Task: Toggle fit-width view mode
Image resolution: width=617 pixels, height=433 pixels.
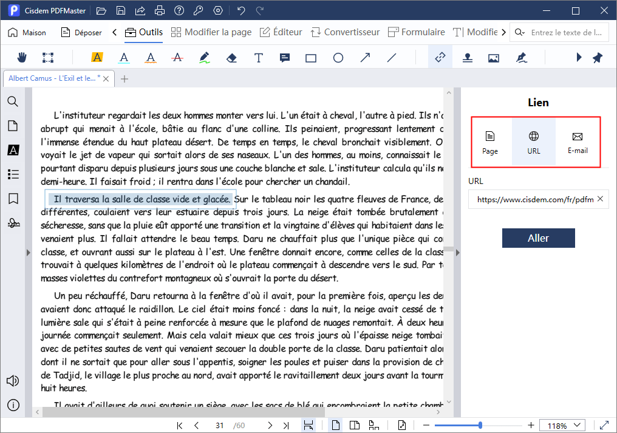Action: click(x=308, y=425)
